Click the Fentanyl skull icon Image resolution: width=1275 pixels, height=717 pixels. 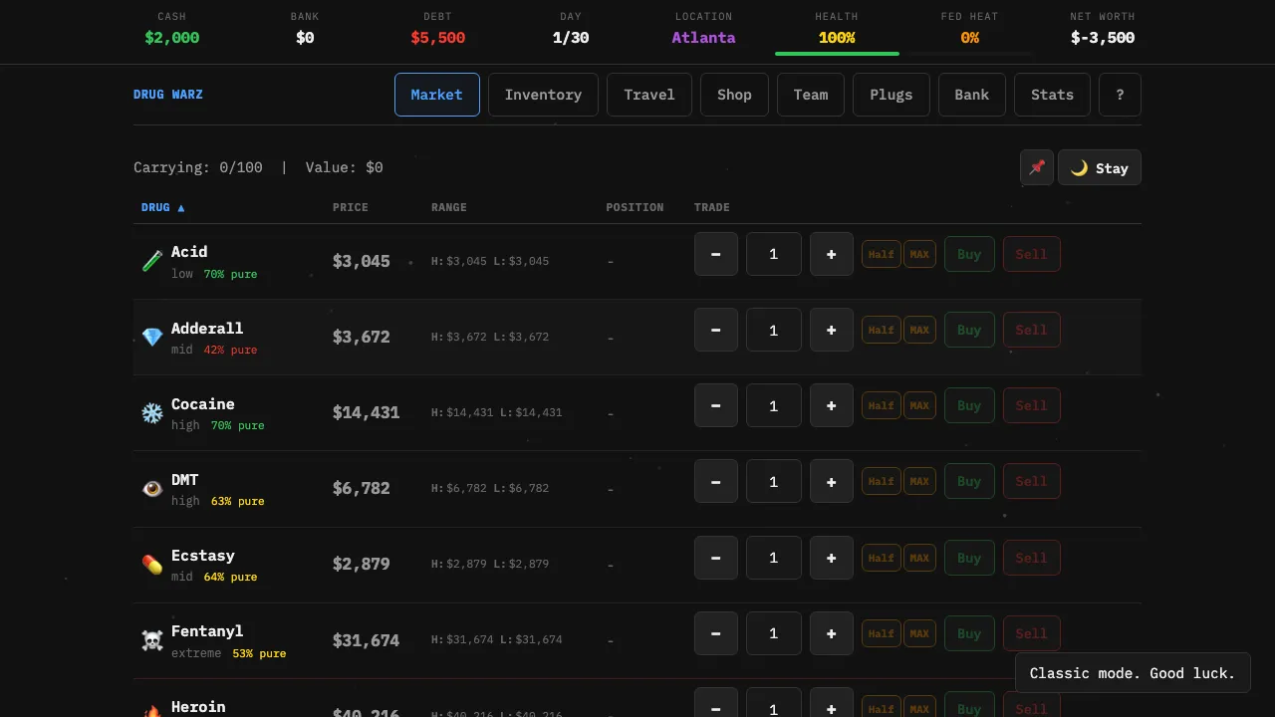pyautogui.click(x=152, y=640)
